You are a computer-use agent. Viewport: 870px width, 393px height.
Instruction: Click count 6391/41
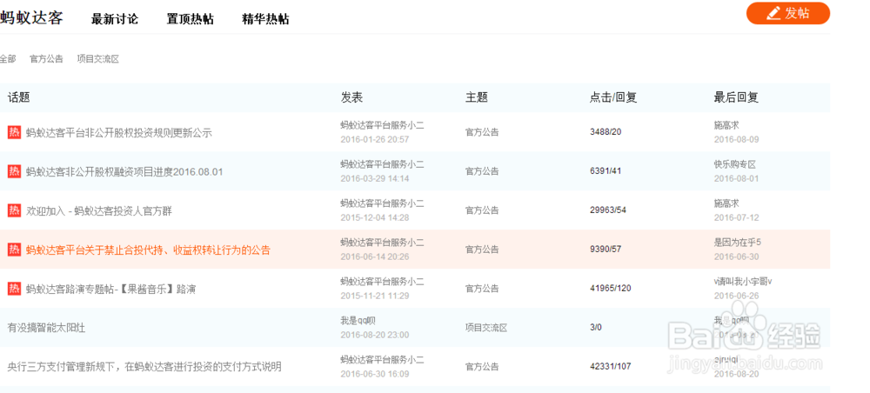click(606, 170)
